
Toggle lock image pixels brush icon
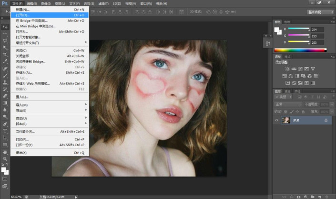point(292,112)
